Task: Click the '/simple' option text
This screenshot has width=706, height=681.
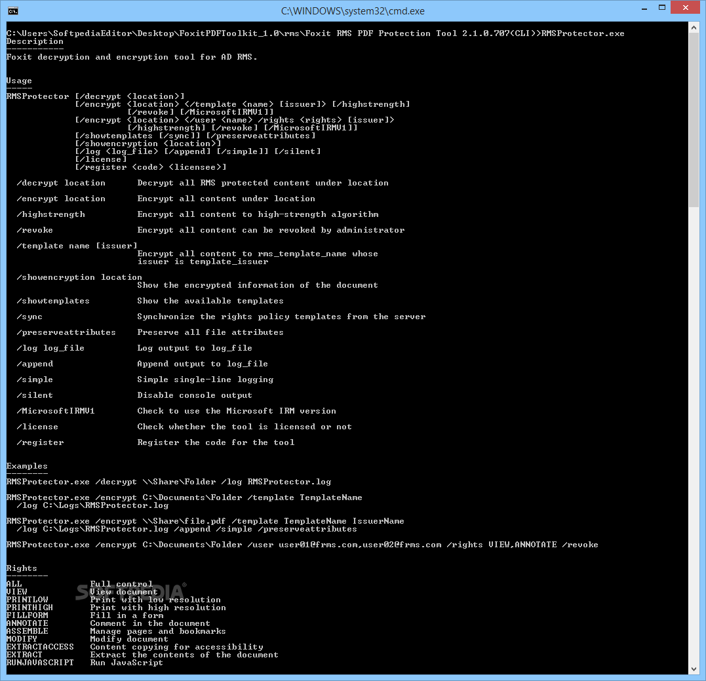Action: point(35,379)
